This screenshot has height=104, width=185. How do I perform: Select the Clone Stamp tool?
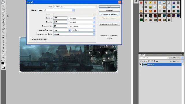(3, 22)
